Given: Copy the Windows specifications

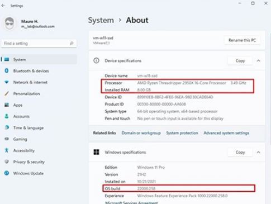Looking at the screenshot, I should (240, 152).
